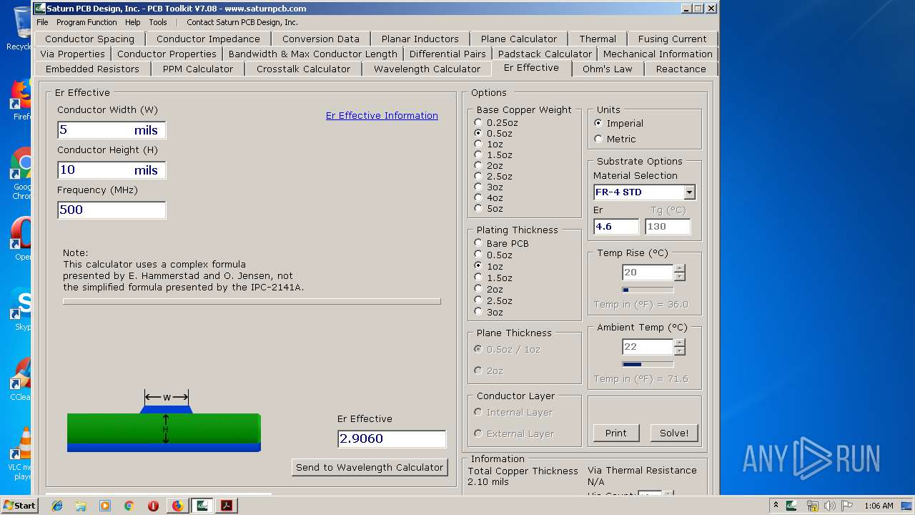This screenshot has height=515, width=915.
Task: Open the Help menu
Action: click(133, 22)
